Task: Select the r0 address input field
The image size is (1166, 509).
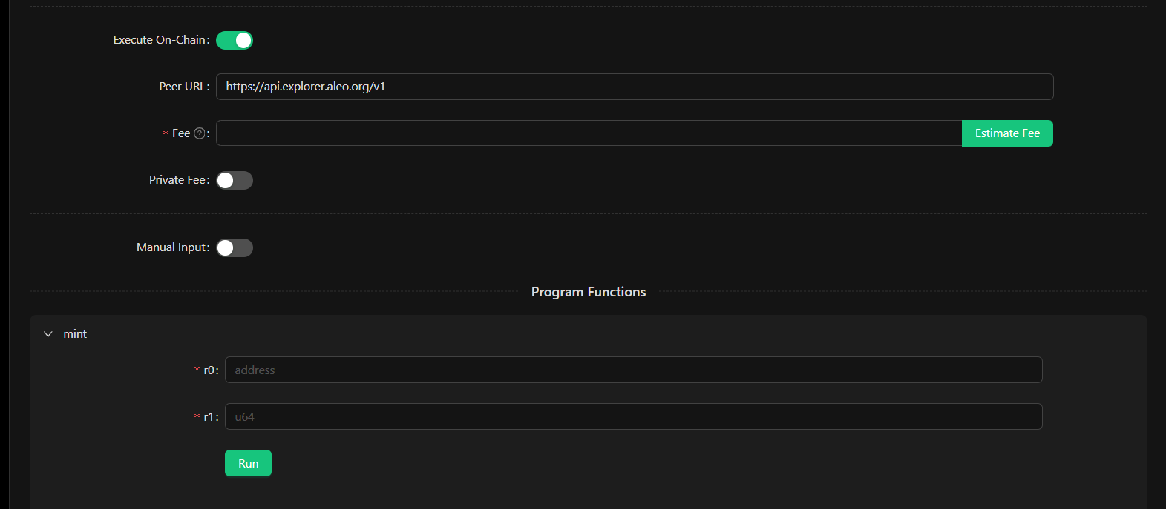Action: click(x=633, y=370)
